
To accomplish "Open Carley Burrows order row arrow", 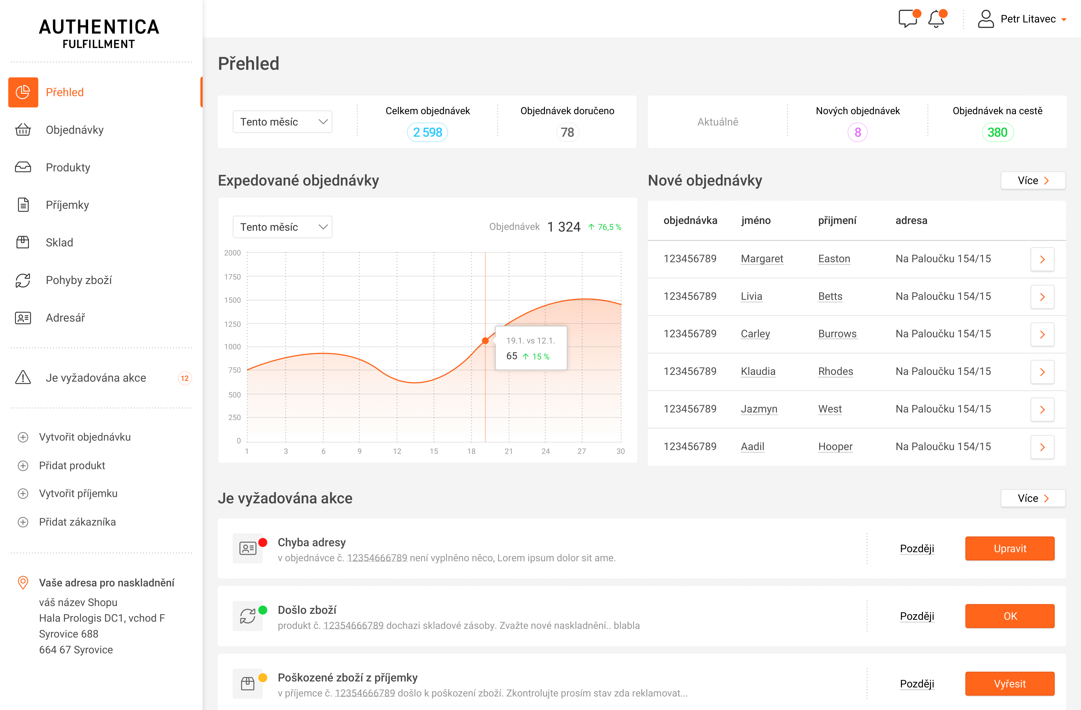I will pyautogui.click(x=1042, y=335).
